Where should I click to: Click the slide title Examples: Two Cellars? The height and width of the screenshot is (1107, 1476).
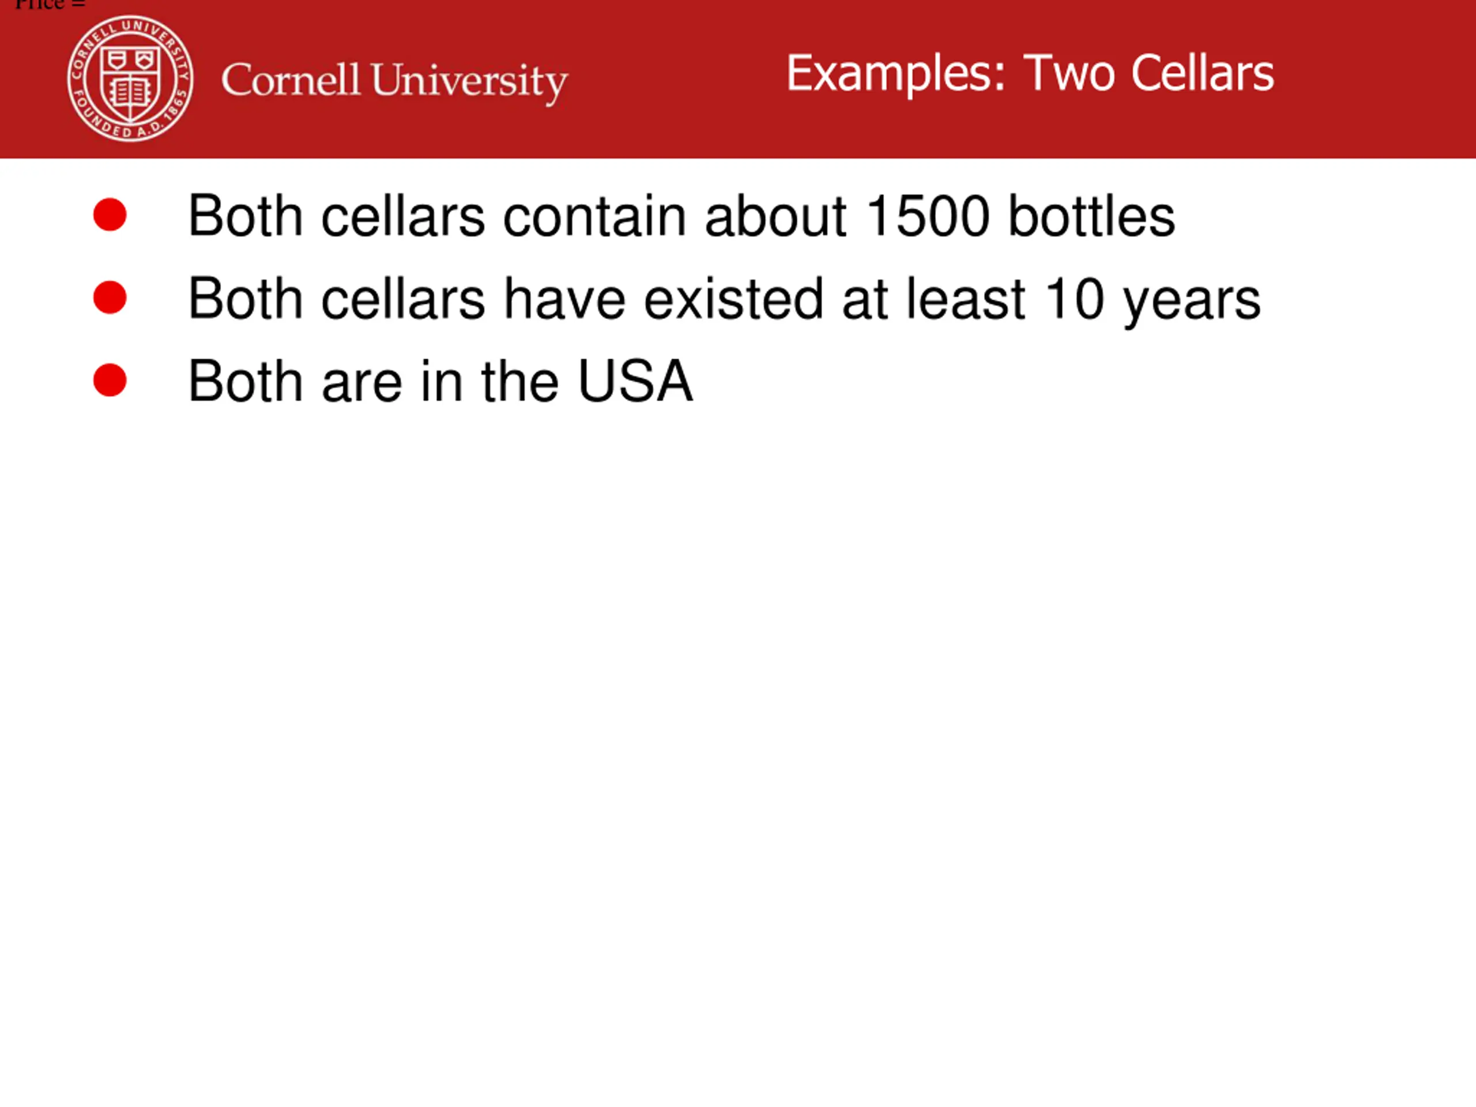pyautogui.click(x=1030, y=73)
